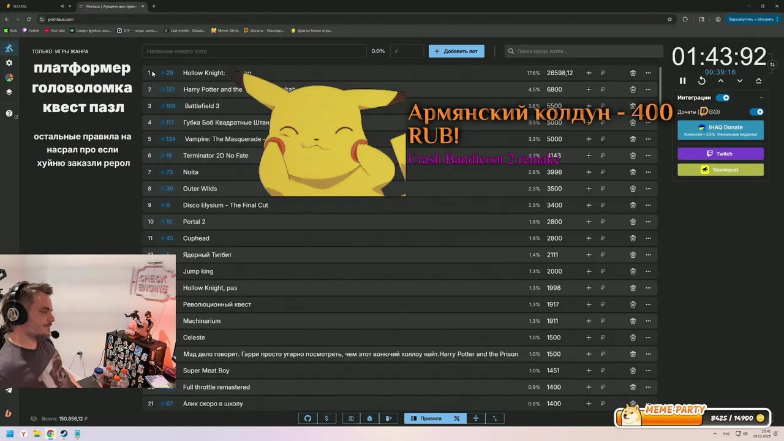Click the clear all lots trash-list icon
The height and width of the screenshot is (441, 784).
[389, 418]
